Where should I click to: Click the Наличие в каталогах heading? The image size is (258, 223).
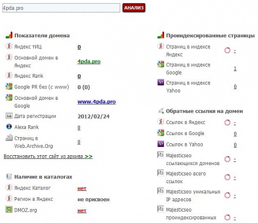tap(43, 177)
